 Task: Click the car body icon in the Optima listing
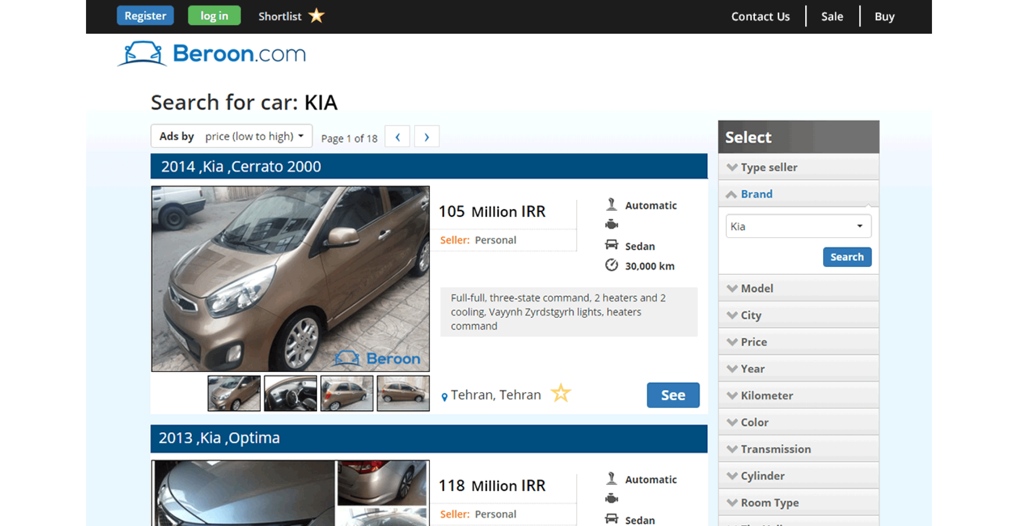click(611, 518)
